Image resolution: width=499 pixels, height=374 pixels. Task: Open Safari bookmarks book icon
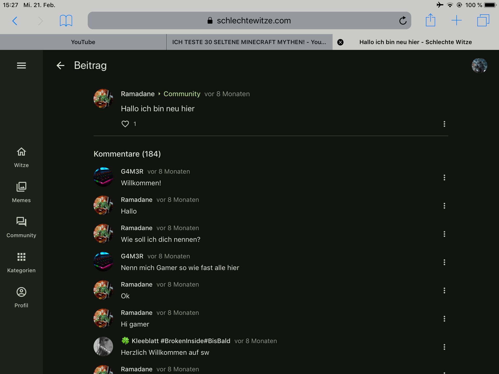[x=66, y=21]
